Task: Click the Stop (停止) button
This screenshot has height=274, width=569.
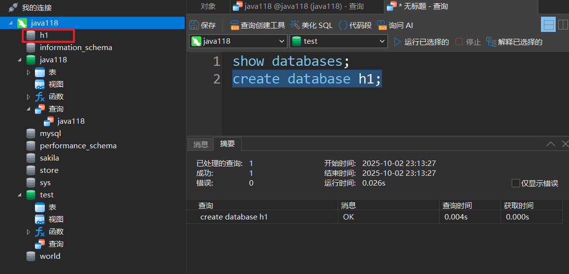Action: [468, 42]
